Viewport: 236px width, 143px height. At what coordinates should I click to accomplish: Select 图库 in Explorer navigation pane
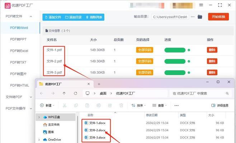[51, 132]
